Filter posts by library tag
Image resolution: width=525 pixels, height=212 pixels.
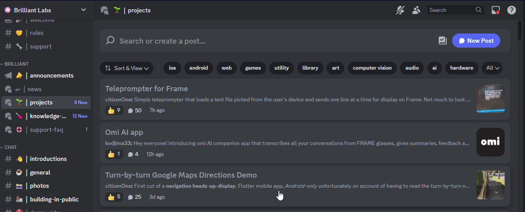(x=310, y=68)
